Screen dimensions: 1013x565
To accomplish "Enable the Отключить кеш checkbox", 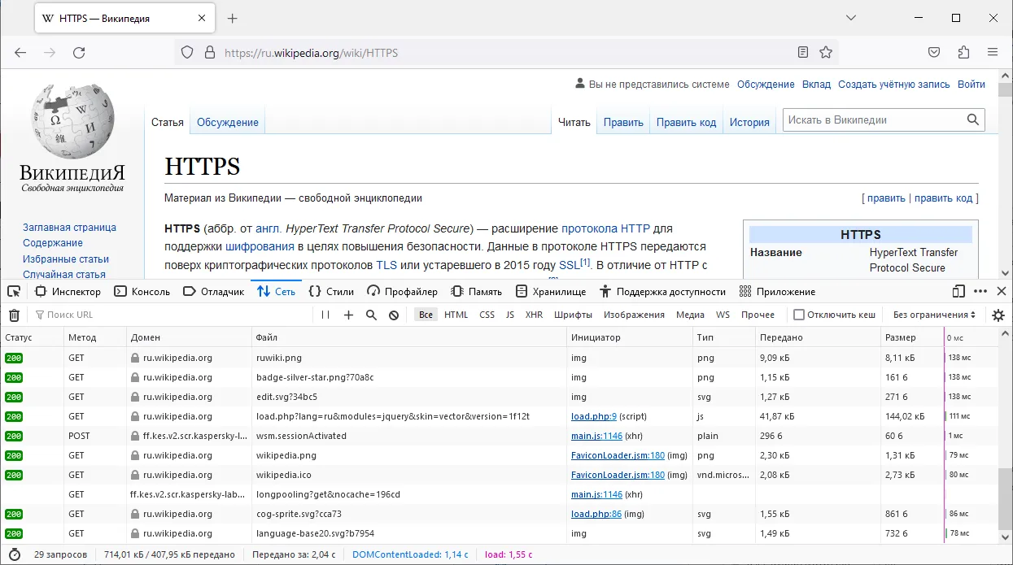I will pos(799,315).
